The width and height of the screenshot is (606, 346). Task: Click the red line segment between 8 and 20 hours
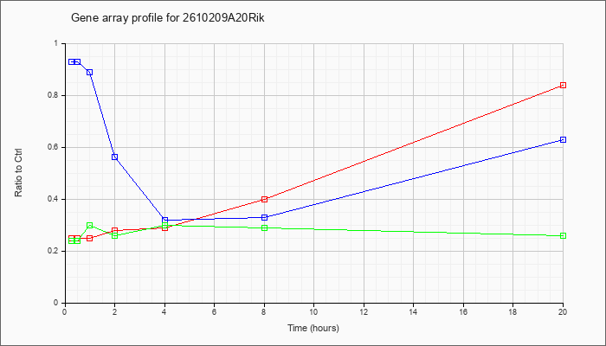coord(414,142)
